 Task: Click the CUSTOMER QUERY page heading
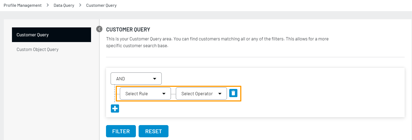pyautogui.click(x=128, y=30)
